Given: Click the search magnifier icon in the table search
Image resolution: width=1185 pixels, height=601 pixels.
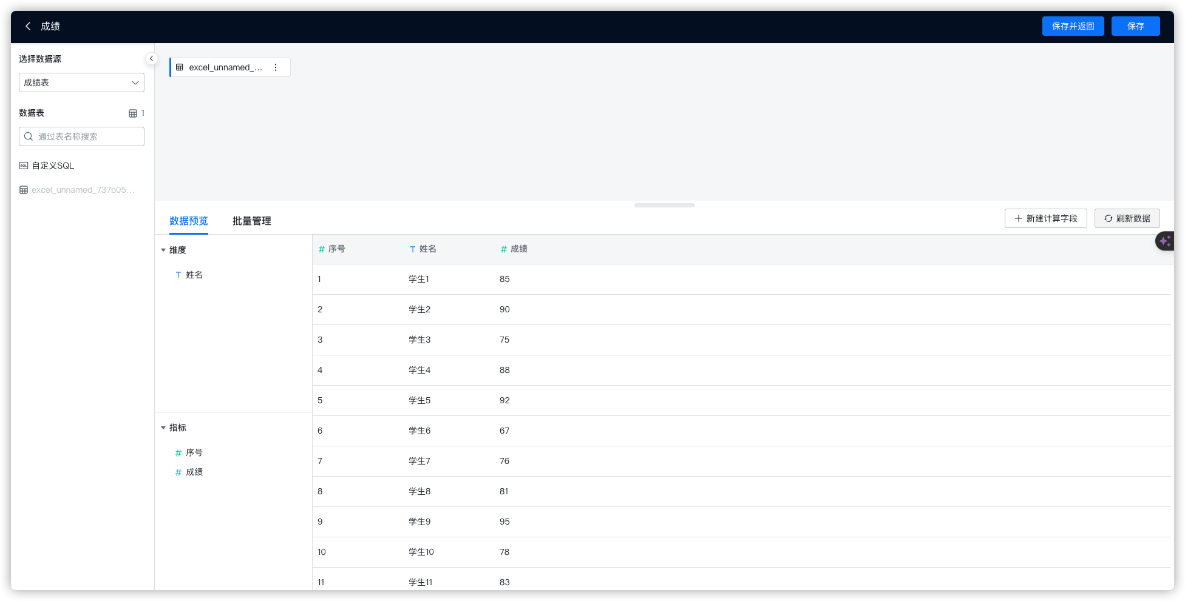Looking at the screenshot, I should click(29, 136).
